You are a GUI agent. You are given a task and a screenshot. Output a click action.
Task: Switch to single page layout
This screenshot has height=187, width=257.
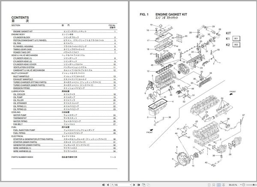click(x=209, y=185)
